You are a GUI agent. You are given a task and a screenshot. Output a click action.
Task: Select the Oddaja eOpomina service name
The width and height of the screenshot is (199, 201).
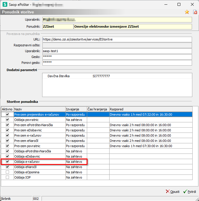tap(27, 172)
